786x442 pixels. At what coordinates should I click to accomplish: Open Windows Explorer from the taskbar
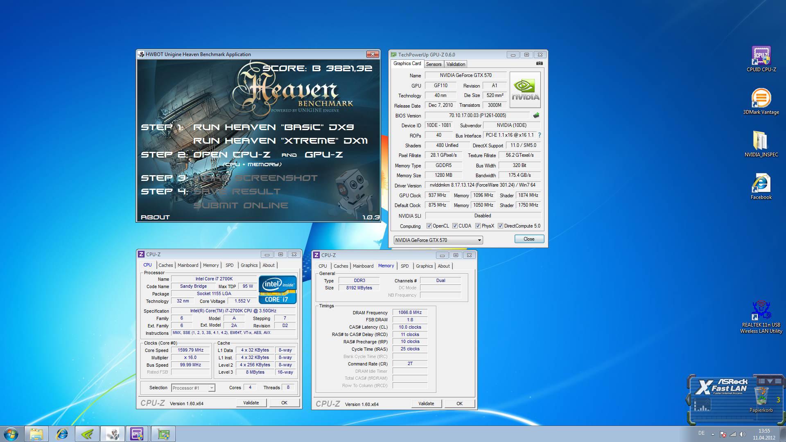click(36, 434)
